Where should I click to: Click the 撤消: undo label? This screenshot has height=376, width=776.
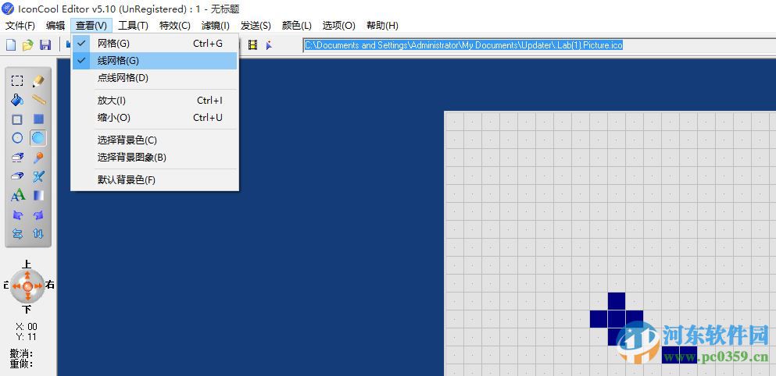point(21,353)
